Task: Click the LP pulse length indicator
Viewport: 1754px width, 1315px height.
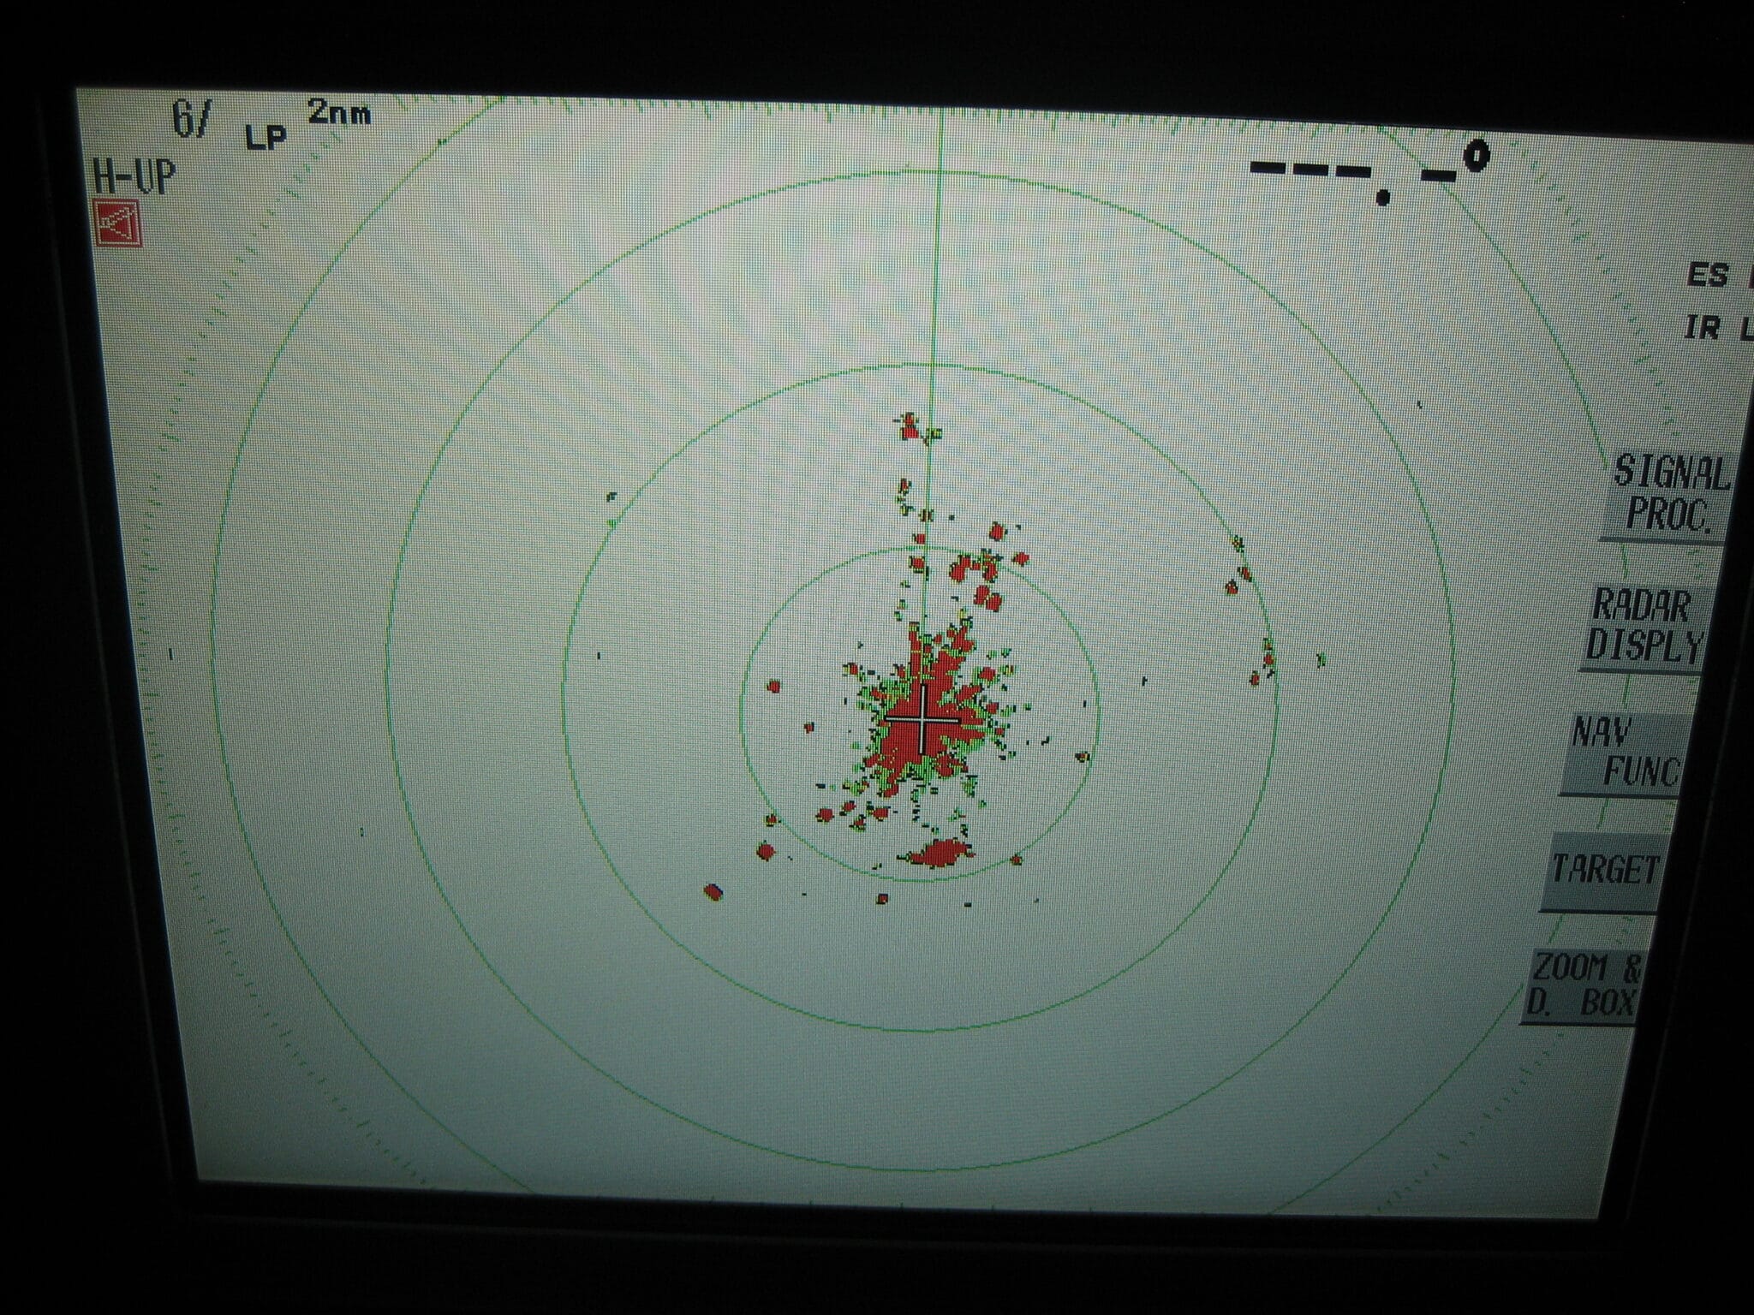Action: pos(266,137)
